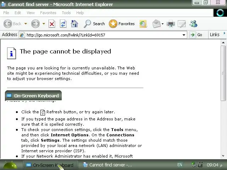Click second system tray device icon
Image resolution: width=227 pixels, height=170 pixels.
pyautogui.click(x=200, y=165)
